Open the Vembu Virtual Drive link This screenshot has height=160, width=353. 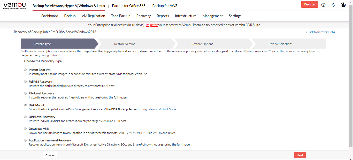162,109
